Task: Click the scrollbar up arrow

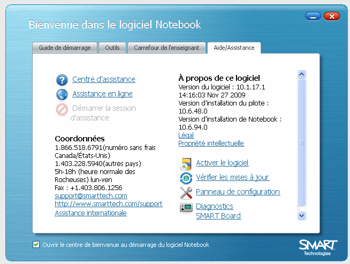Action: click(301, 74)
